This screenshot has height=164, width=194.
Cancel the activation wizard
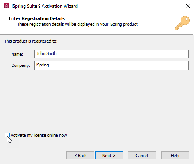(142, 156)
